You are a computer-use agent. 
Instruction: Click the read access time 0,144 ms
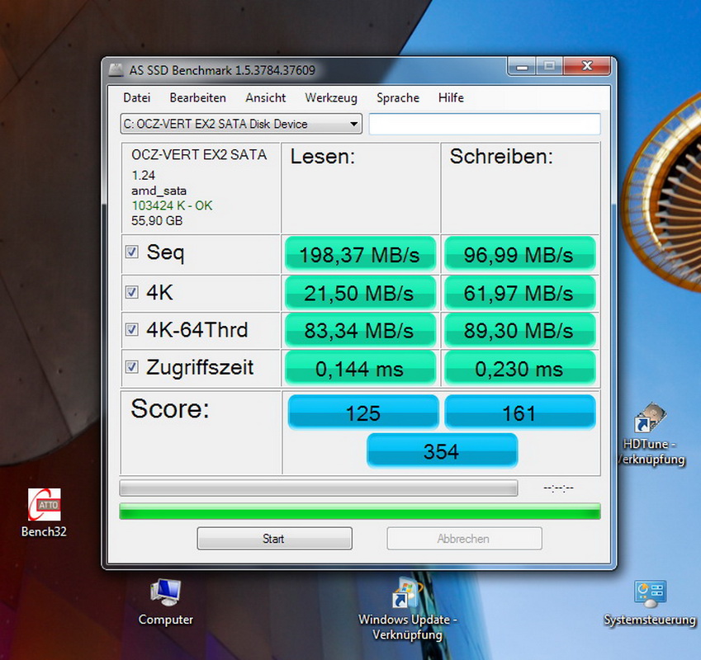click(360, 369)
